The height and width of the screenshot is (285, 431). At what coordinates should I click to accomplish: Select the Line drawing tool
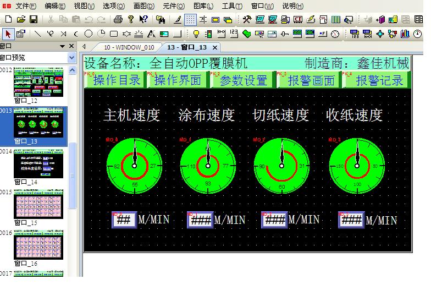[38, 34]
